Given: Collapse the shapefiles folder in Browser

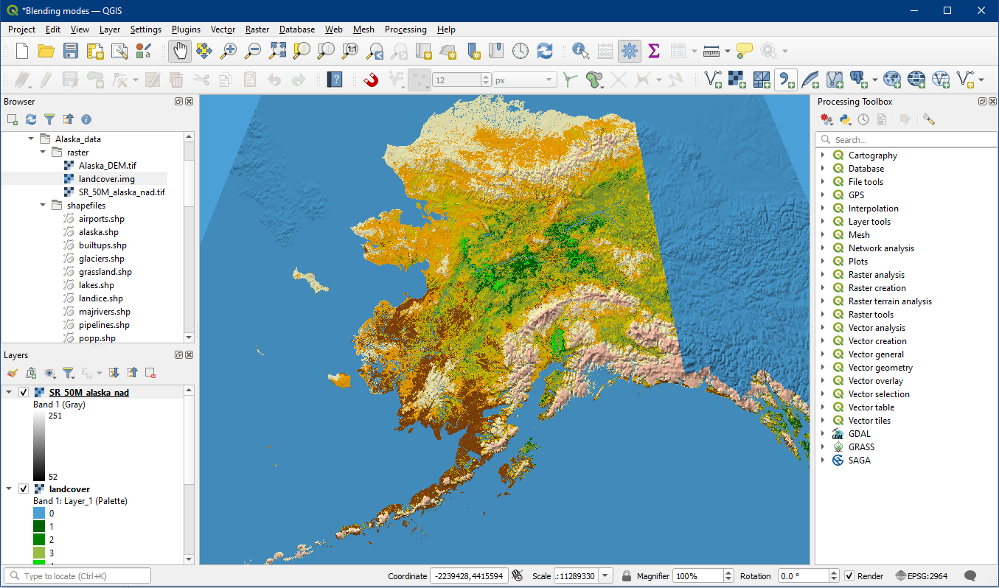Looking at the screenshot, I should [x=43, y=206].
